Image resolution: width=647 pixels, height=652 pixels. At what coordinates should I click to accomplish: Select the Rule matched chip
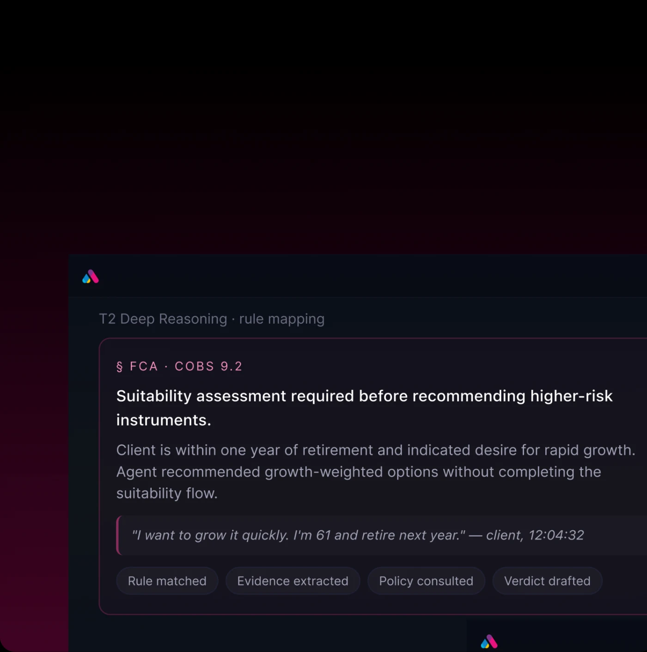pyautogui.click(x=167, y=581)
